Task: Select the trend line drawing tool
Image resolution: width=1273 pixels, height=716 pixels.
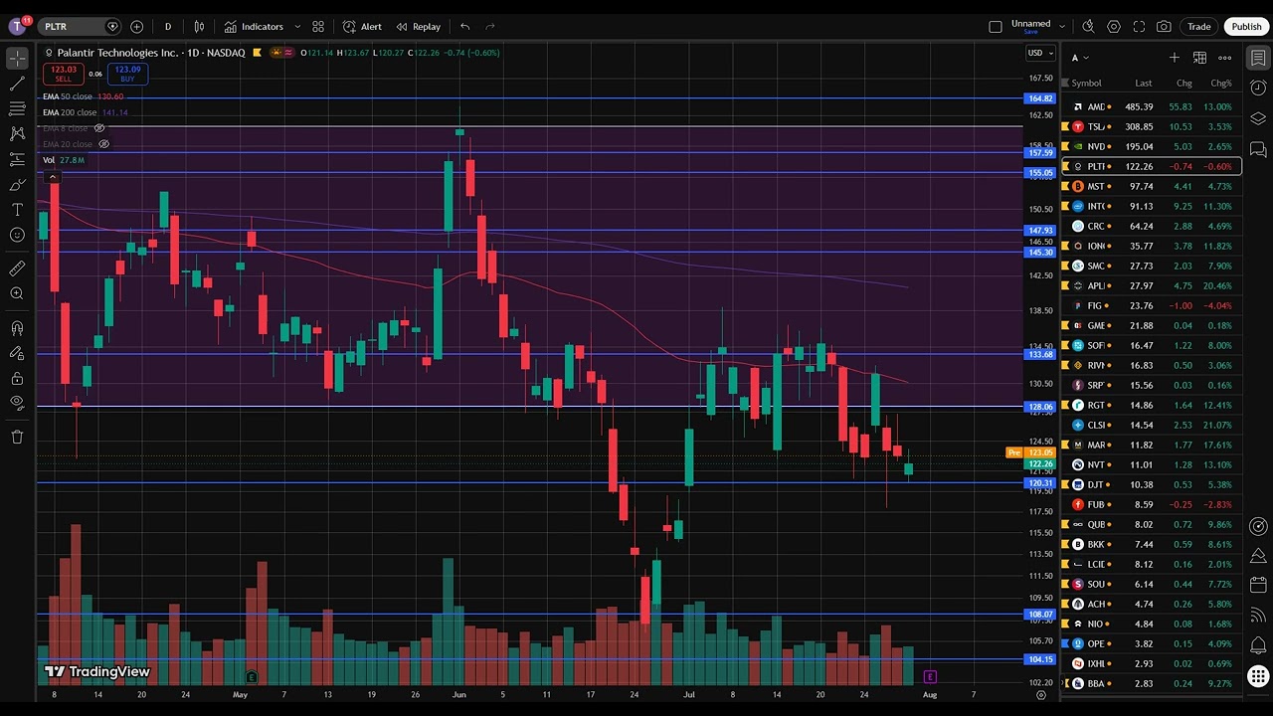Action: 17,84
